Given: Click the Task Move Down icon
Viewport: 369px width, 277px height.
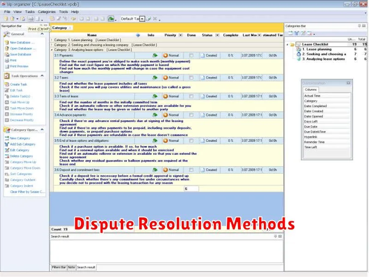Looking at the screenshot, I should coord(7,108).
